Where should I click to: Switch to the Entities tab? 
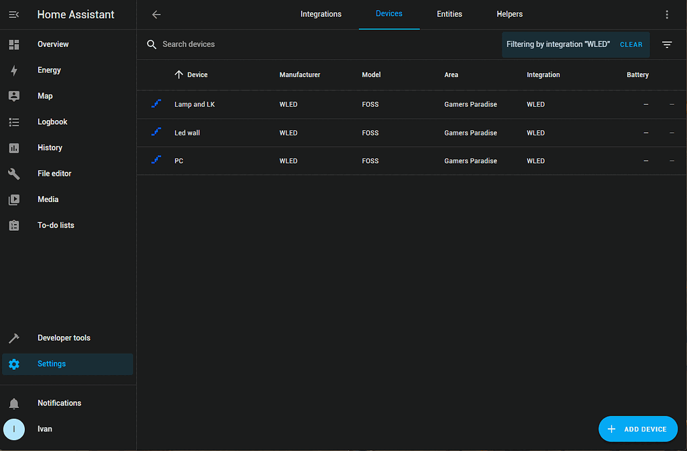click(x=449, y=14)
